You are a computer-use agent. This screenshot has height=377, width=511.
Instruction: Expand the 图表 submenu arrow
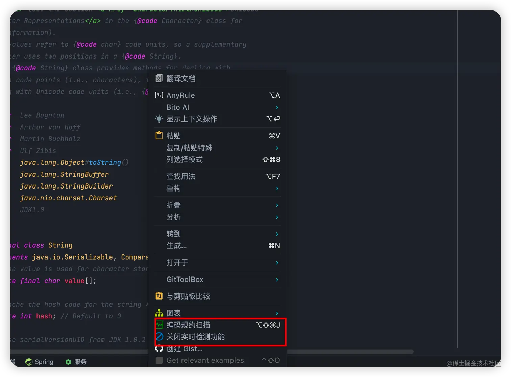[277, 313]
